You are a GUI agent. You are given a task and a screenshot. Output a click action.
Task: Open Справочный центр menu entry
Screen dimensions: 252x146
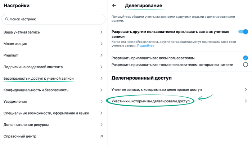point(20,136)
